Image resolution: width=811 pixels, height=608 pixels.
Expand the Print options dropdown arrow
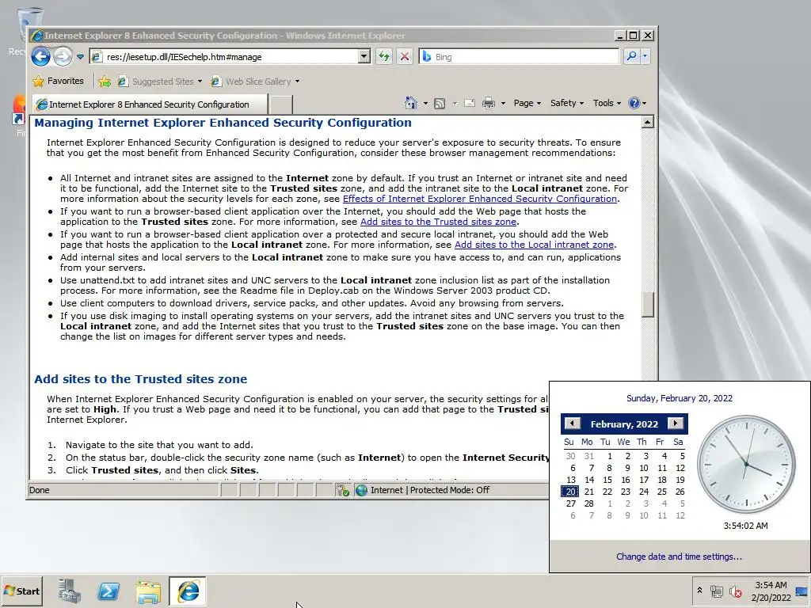(503, 104)
